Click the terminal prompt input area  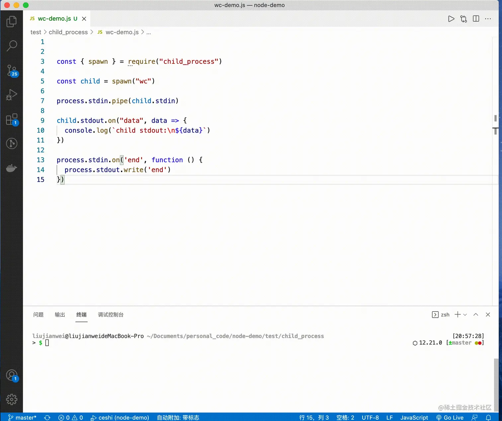pyautogui.click(x=47, y=343)
